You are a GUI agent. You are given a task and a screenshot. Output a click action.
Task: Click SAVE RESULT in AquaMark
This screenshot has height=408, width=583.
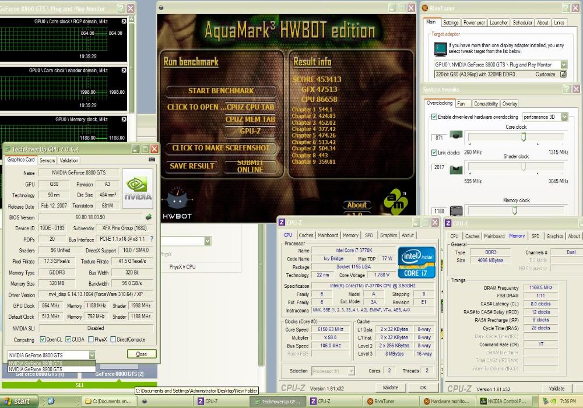click(x=192, y=166)
